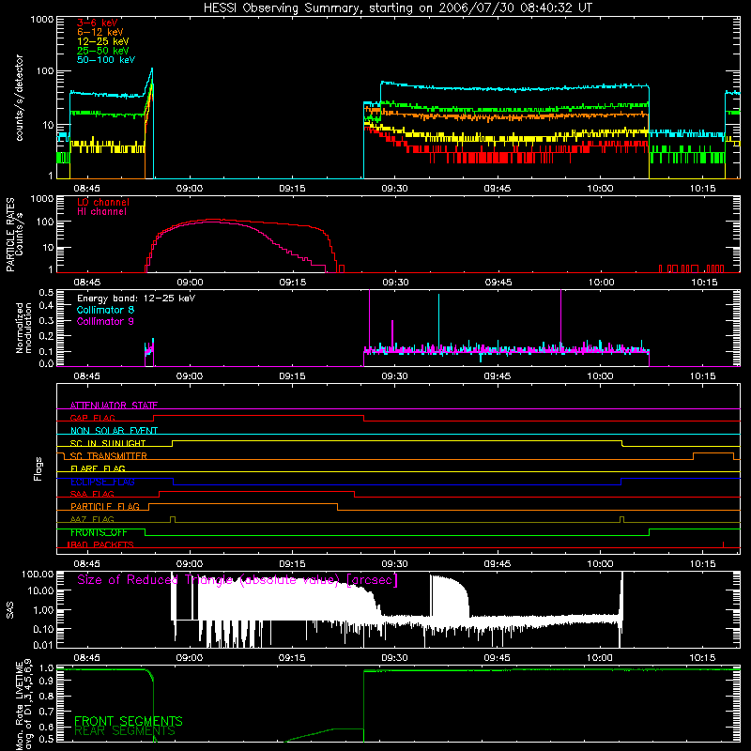Image resolution: width=751 pixels, height=751 pixels.
Task: Select the orange 6-12 keV legend entry
Action: pyautogui.click(x=100, y=32)
